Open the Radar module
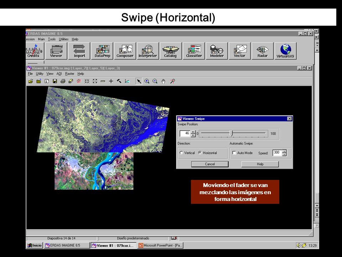The height and width of the screenshot is (257, 342). click(263, 51)
